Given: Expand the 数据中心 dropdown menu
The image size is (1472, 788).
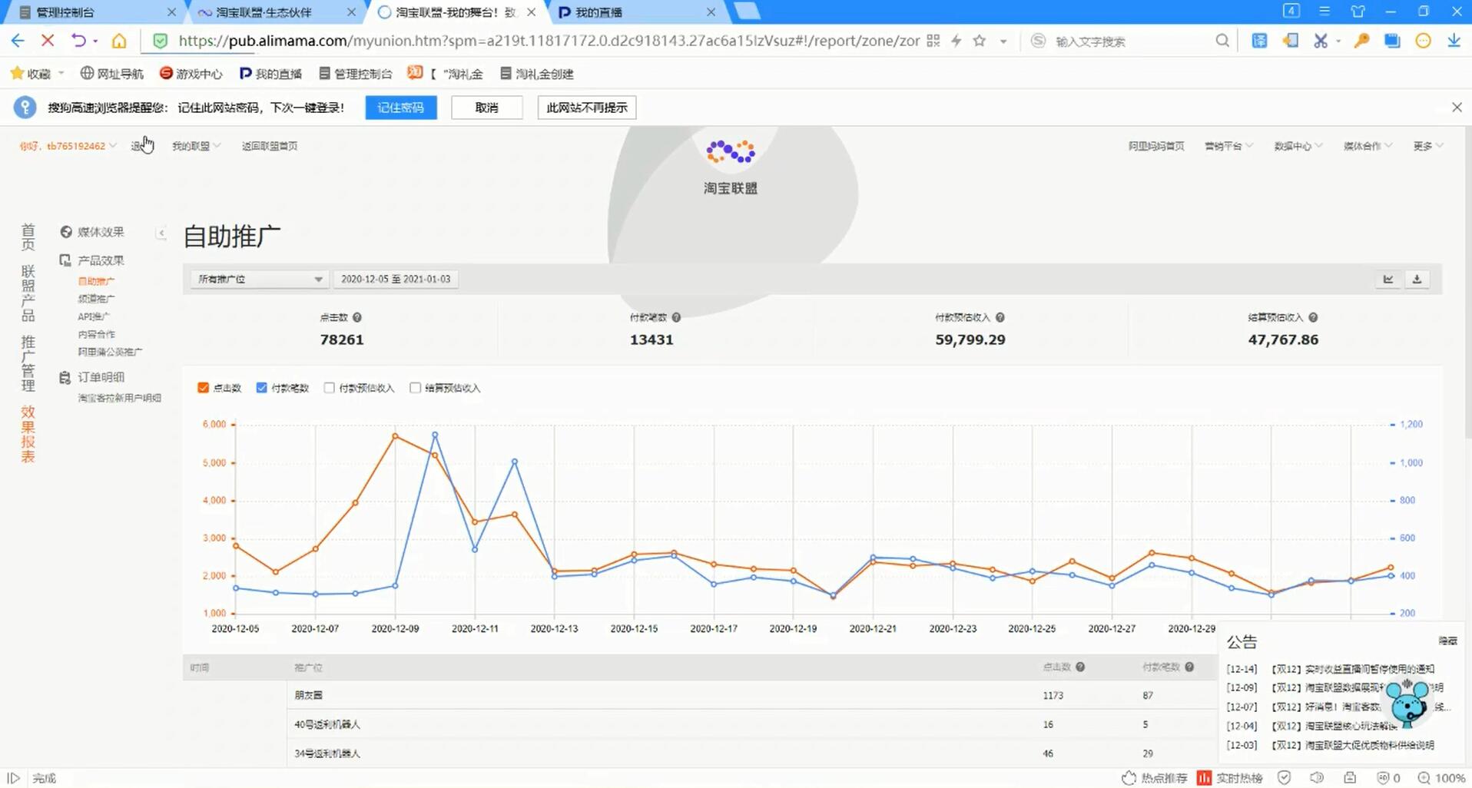Looking at the screenshot, I should tap(1297, 146).
